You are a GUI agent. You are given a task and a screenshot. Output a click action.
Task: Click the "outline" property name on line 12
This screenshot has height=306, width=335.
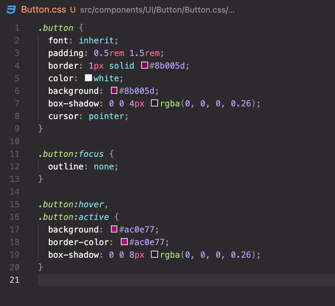tap(66, 167)
